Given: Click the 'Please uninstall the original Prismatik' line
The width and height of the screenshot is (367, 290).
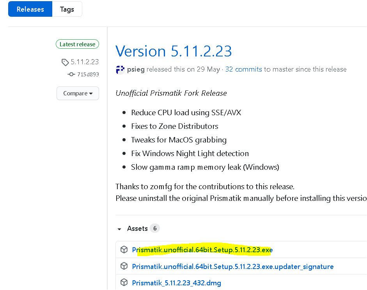Looking at the screenshot, I should [241, 198].
